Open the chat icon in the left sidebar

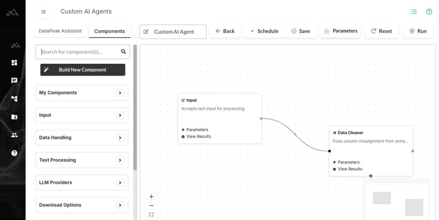point(14,80)
